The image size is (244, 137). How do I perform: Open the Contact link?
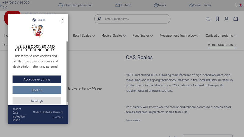pos(125,5)
